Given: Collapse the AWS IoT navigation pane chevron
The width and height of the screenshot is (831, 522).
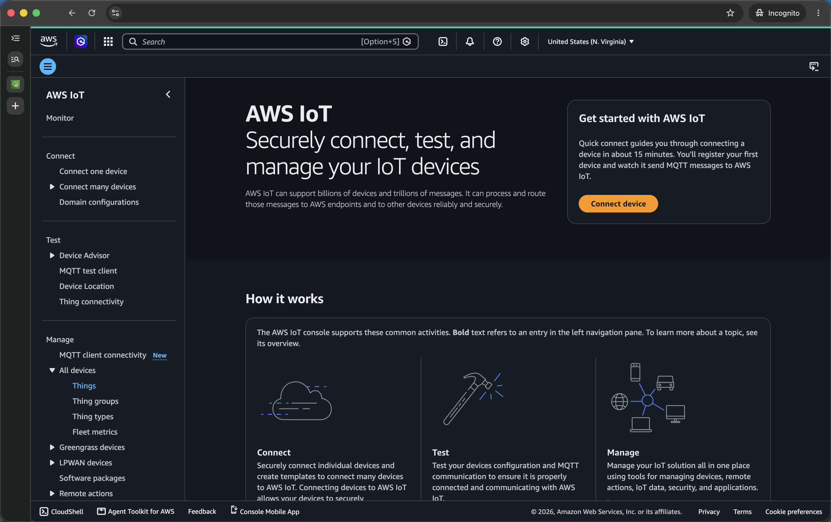Looking at the screenshot, I should point(168,95).
